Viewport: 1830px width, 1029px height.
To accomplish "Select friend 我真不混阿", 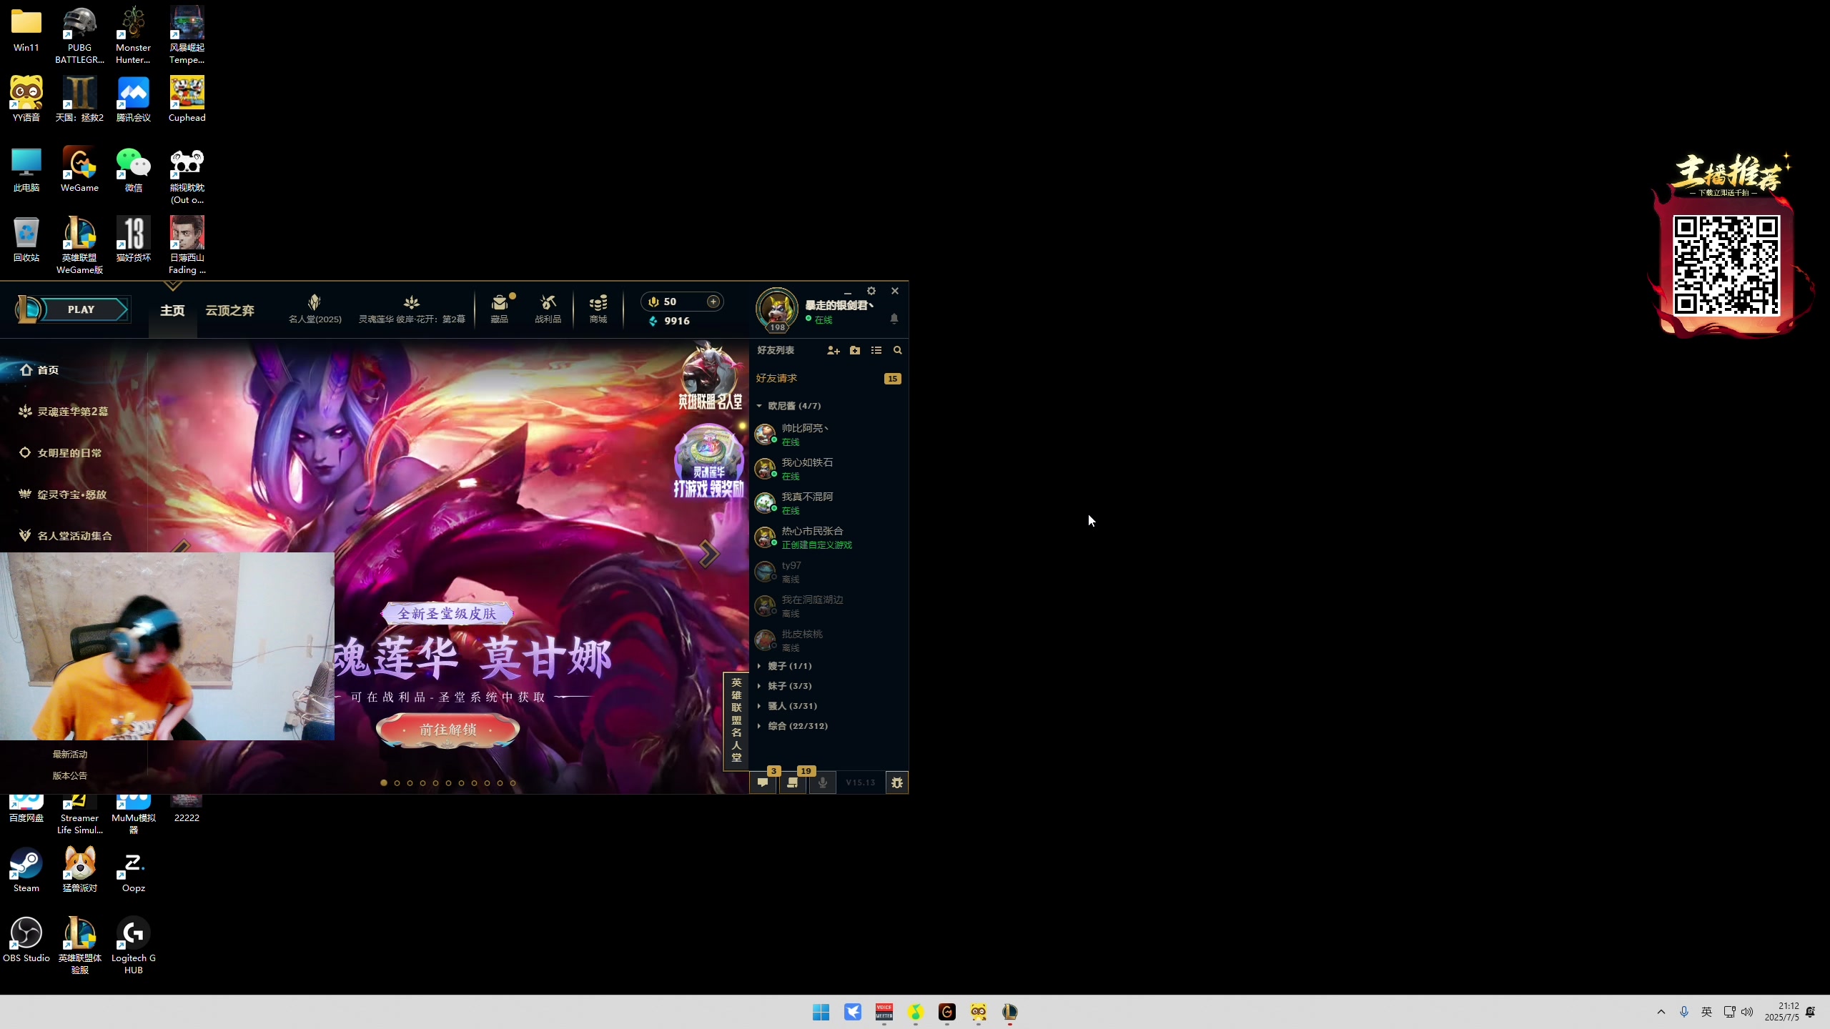I will tap(828, 503).
